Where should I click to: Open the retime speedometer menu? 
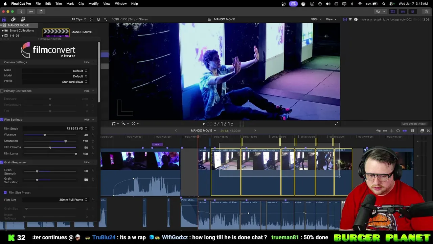(135, 123)
